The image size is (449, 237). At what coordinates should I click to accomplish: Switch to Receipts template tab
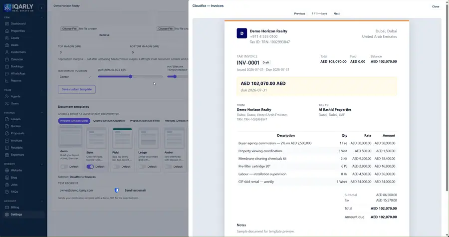[x=176, y=121]
